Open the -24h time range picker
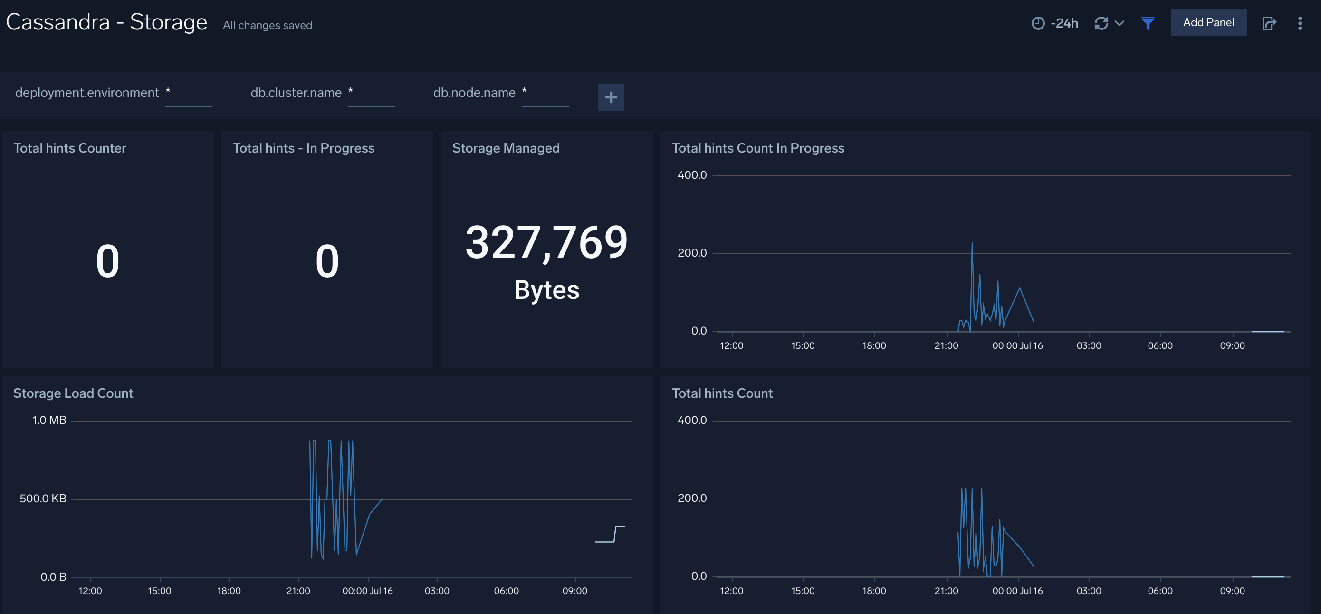 1055,23
